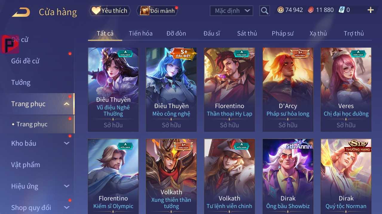Screen dimensions: 382x214
Task: Select the Điêu Thuyền Mèo công nghệ skin
Action: (171, 90)
